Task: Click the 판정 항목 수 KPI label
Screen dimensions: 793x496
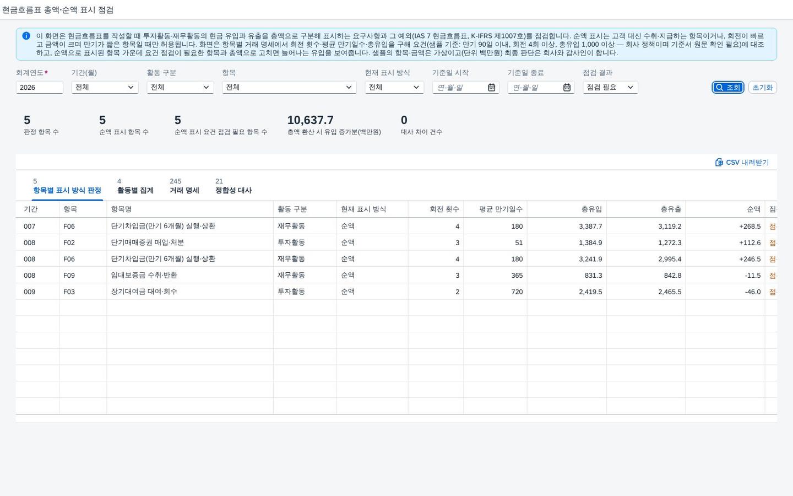Action: coord(41,132)
